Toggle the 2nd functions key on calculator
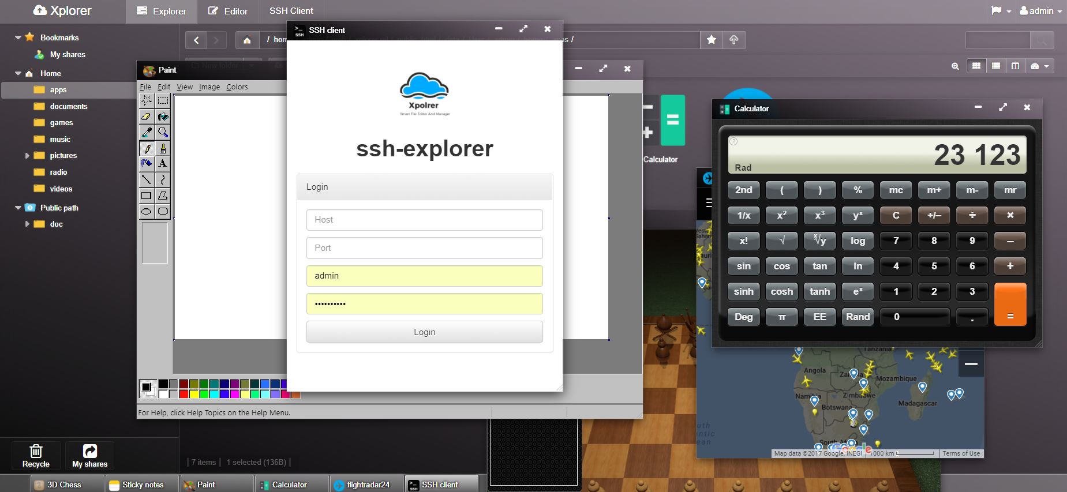Screen dimensions: 1067x492 [x=743, y=190]
